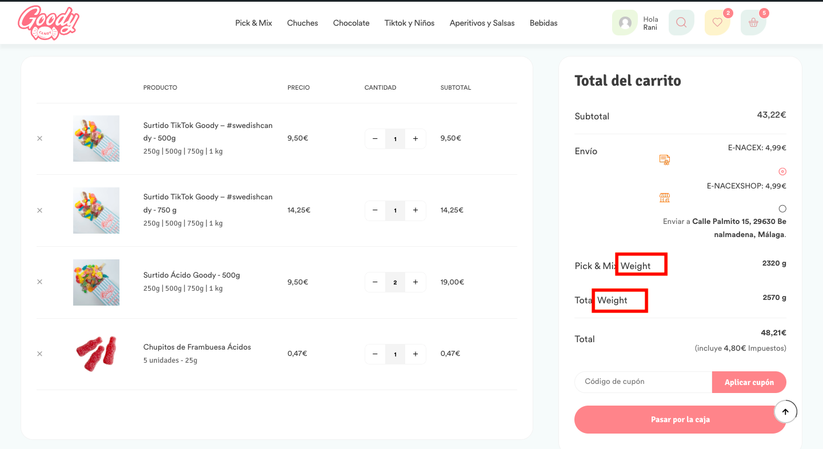Click quantity field of Chupitos de Frambuesa
Viewport: 823px width, 449px height.
pos(395,354)
